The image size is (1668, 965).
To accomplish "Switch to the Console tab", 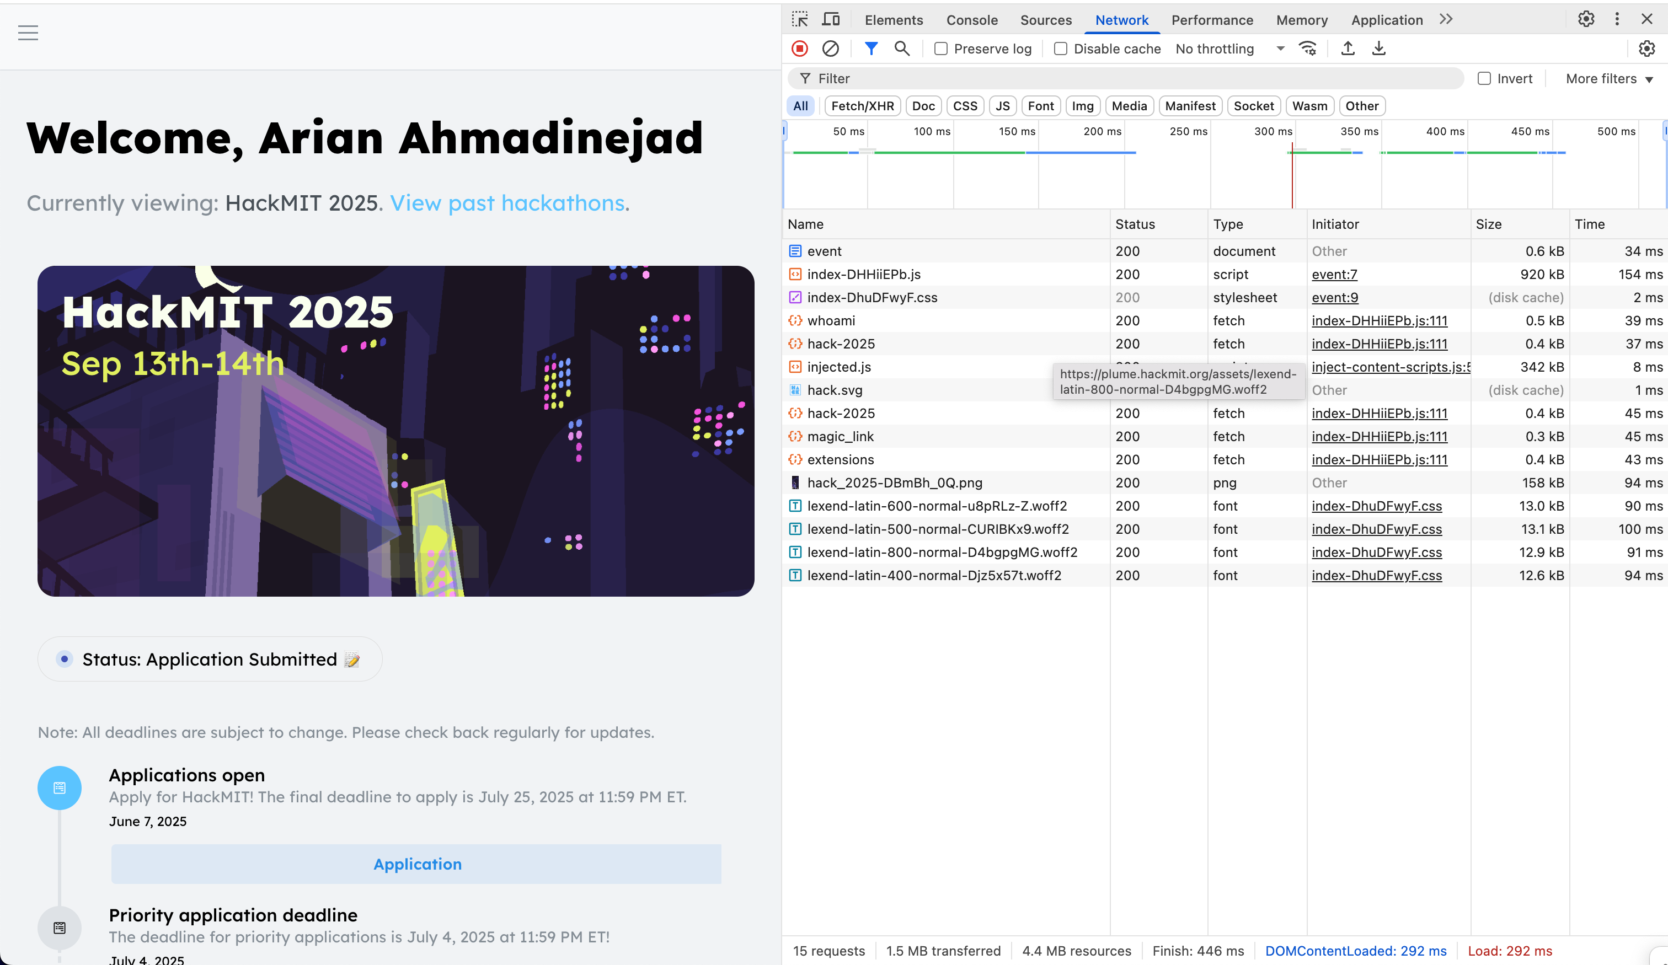I will pyautogui.click(x=972, y=20).
